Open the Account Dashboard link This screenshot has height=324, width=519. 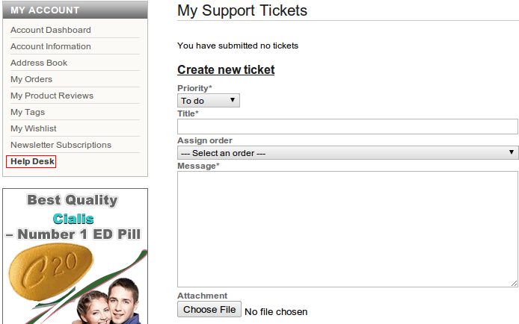(51, 30)
